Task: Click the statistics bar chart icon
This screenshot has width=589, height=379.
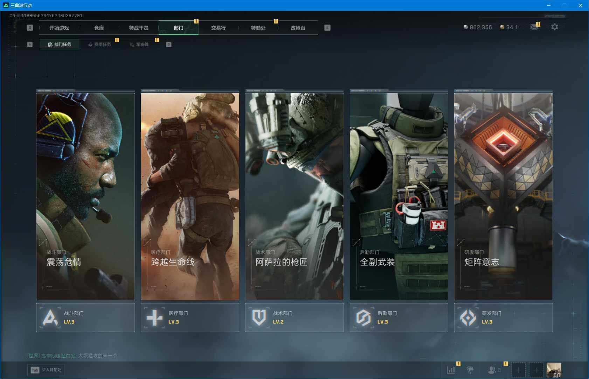Action: click(451, 370)
